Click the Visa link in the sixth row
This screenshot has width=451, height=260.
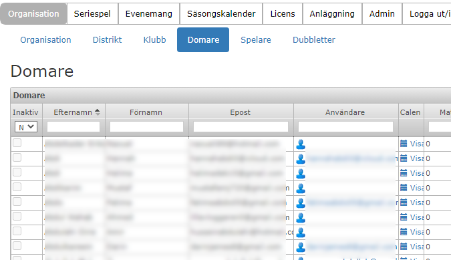(417, 217)
